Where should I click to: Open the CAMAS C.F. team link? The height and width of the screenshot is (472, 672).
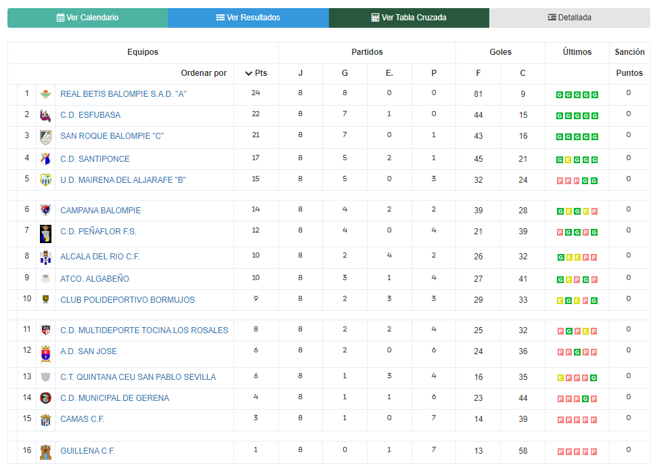[x=83, y=419]
